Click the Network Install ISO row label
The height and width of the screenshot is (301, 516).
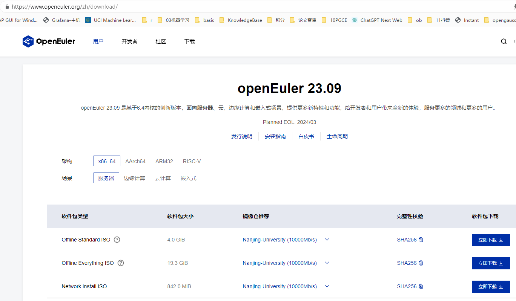click(84, 286)
